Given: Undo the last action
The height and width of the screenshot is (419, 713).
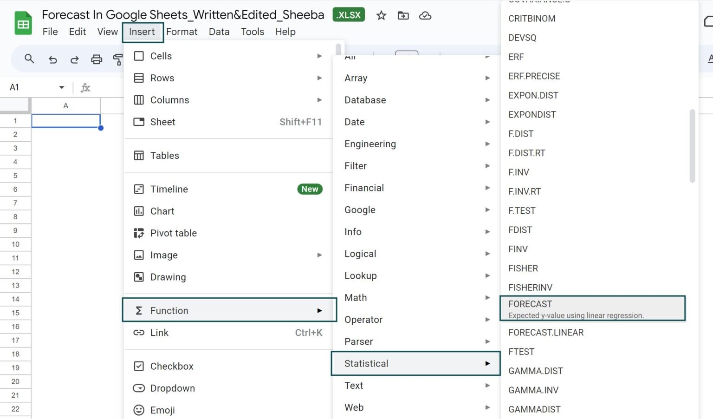Looking at the screenshot, I should pyautogui.click(x=52, y=59).
